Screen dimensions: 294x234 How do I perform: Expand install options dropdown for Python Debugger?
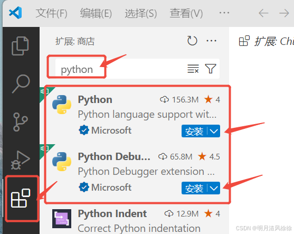214,188
